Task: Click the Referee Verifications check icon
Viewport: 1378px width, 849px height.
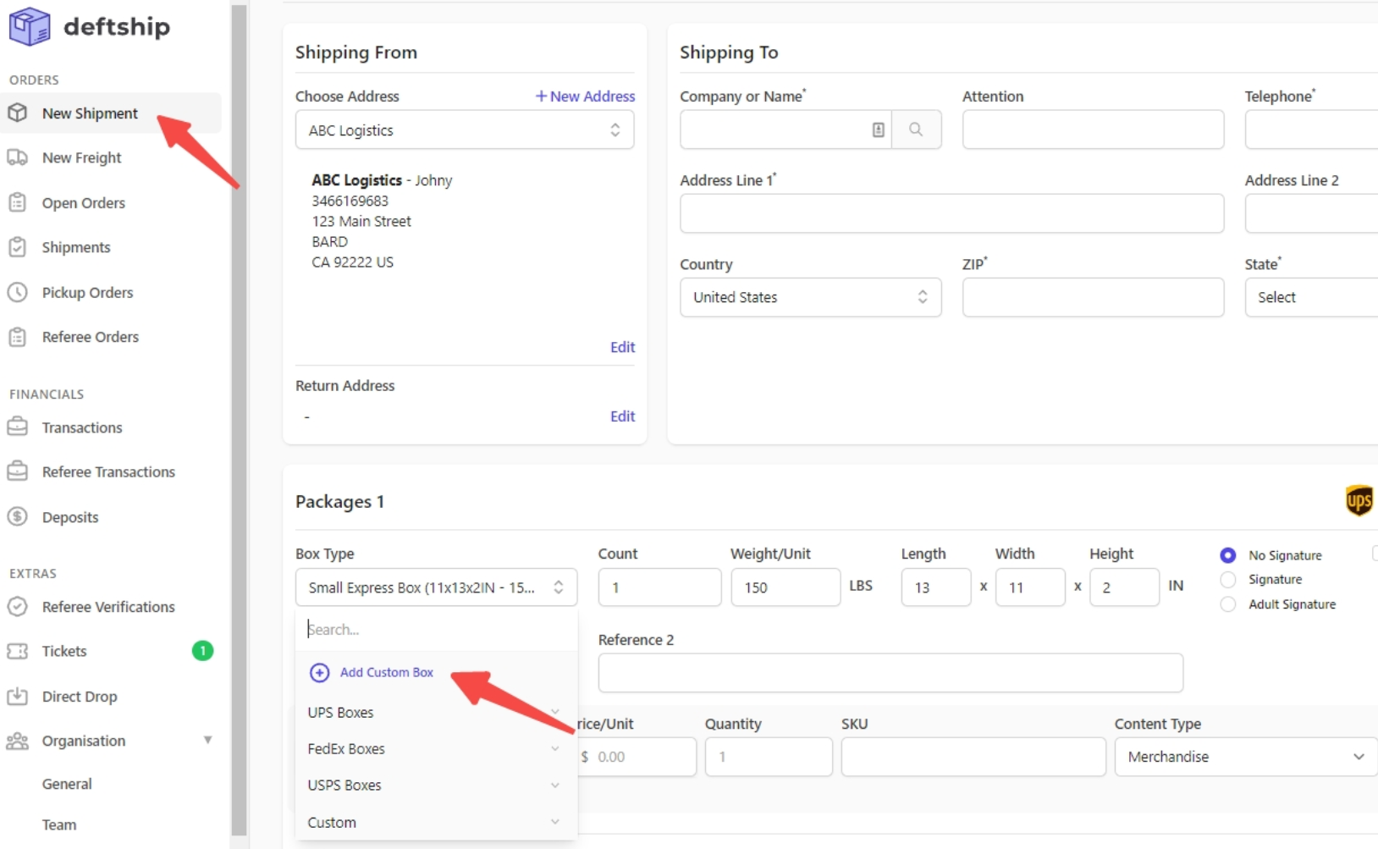Action: point(18,606)
